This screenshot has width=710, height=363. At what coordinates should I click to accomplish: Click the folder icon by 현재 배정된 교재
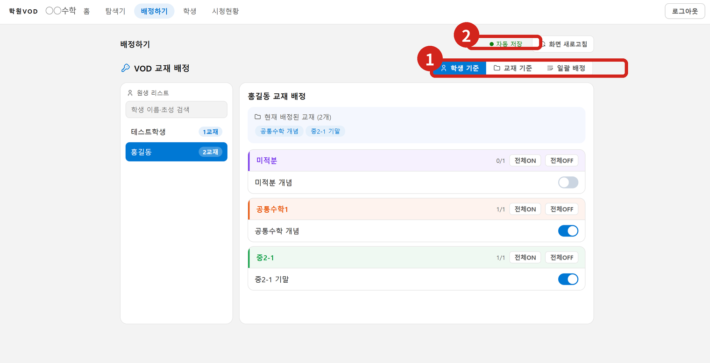tap(257, 117)
